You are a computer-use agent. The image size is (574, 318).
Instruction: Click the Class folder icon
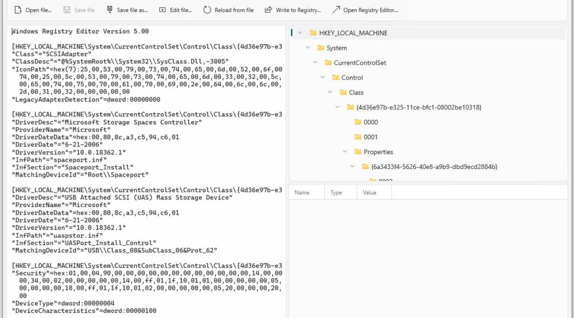click(x=343, y=93)
